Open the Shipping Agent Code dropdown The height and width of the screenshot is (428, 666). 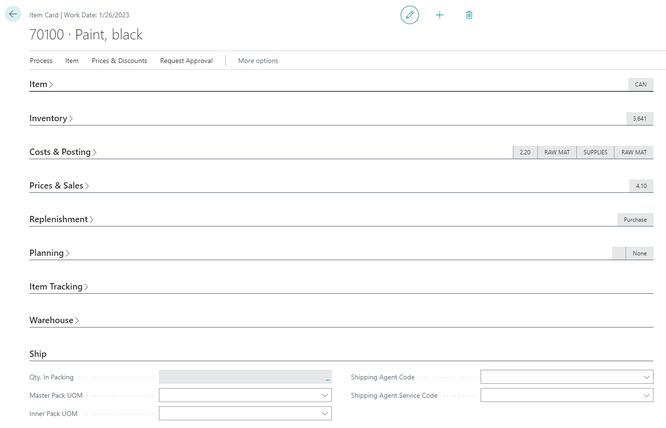tap(647, 377)
